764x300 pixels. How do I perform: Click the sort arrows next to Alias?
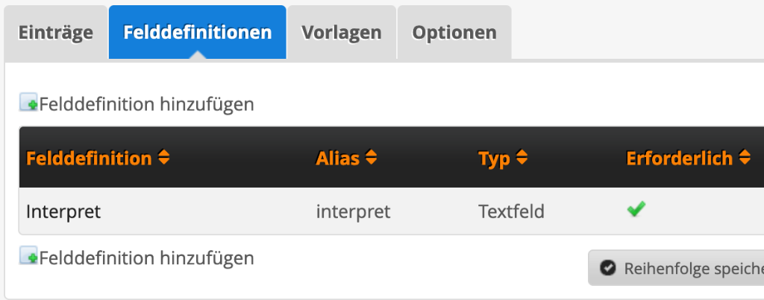371,158
